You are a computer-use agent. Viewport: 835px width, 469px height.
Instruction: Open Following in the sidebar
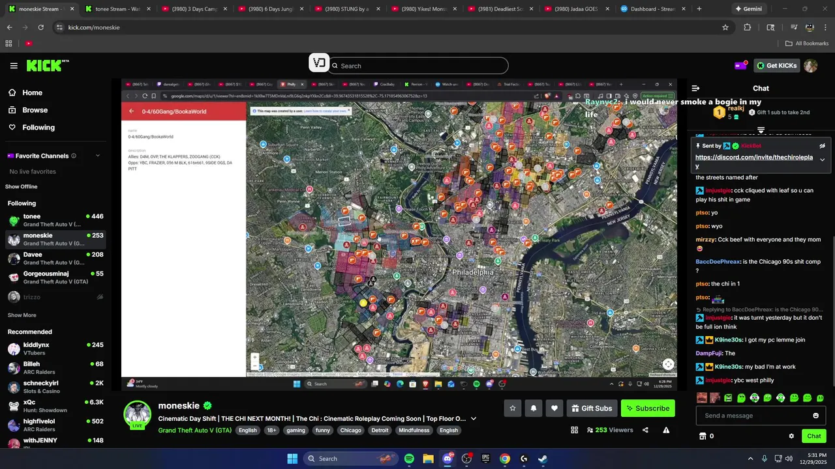[x=31, y=128]
